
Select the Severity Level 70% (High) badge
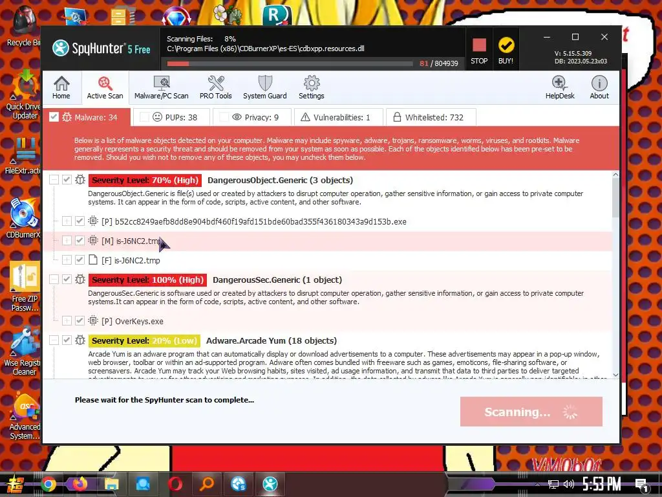click(145, 180)
